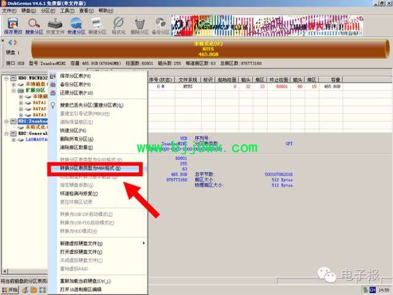Viewport: 393px width, 295px height.
Task: Choose 快速分区(F6) in context menu
Action: click(x=73, y=130)
